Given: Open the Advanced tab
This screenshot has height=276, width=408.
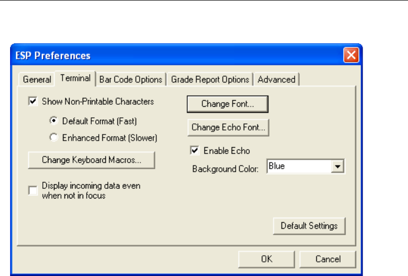Looking at the screenshot, I should (x=277, y=80).
